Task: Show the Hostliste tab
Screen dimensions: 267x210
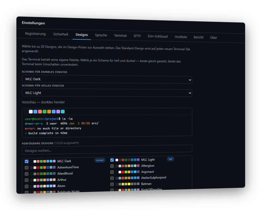Action: click(x=181, y=37)
